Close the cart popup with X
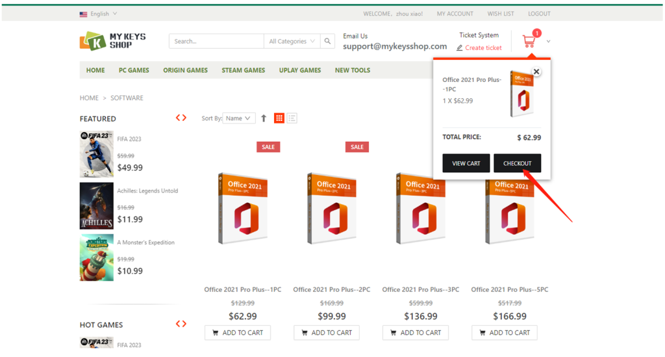 pyautogui.click(x=536, y=72)
